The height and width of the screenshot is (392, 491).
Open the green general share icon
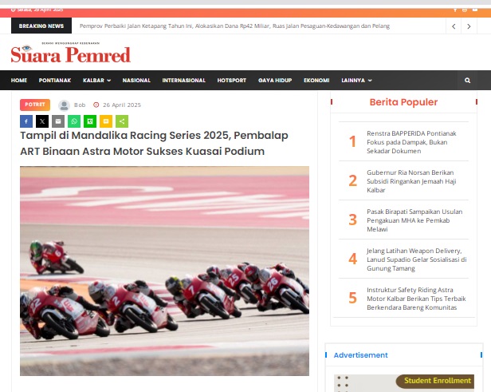tap(122, 121)
